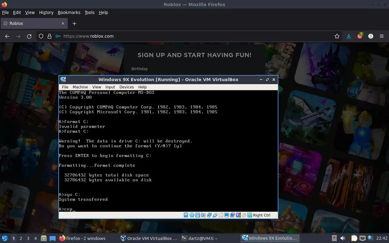Open VirtualBox Machine menu

[x=80, y=87]
